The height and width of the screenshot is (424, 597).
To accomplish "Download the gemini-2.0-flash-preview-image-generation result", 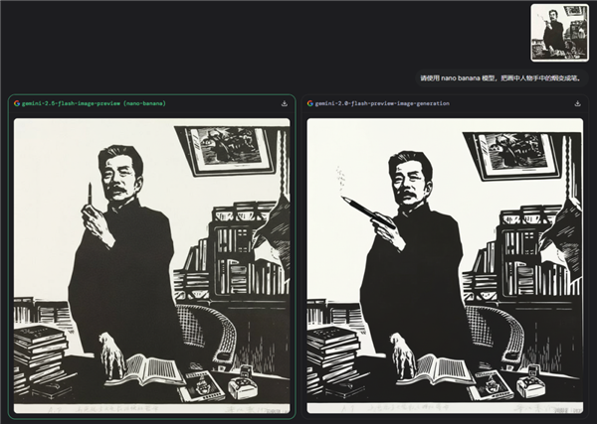I will (x=578, y=103).
